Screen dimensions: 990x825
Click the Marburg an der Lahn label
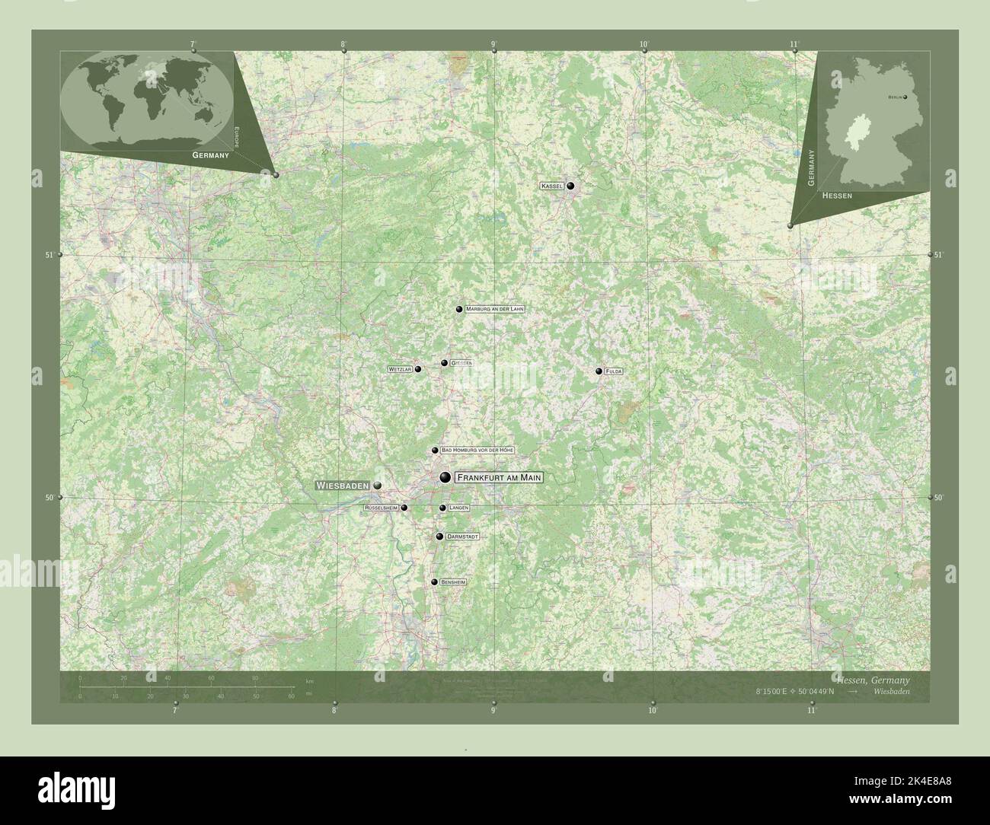pyautogui.click(x=494, y=310)
